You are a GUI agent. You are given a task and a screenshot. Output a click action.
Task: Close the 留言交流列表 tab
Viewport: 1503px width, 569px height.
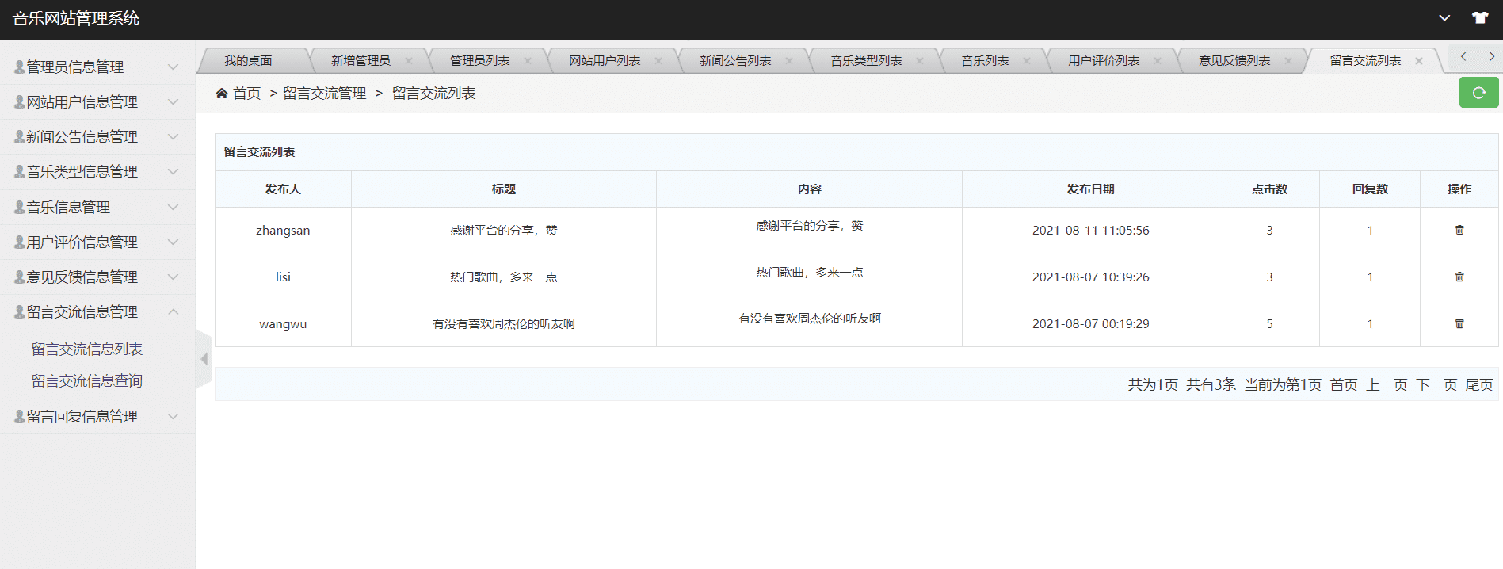click(1418, 61)
